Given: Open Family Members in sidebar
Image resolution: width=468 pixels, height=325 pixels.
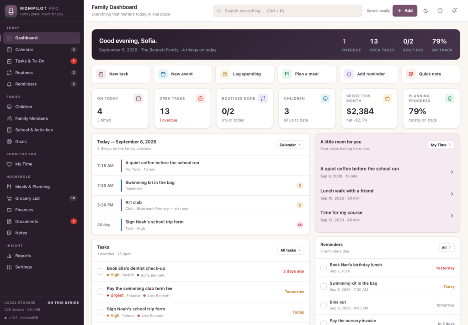Looking at the screenshot, I should tap(42, 118).
